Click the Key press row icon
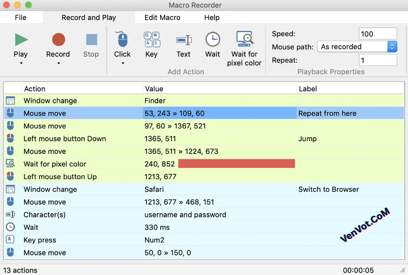 [x=10, y=239]
